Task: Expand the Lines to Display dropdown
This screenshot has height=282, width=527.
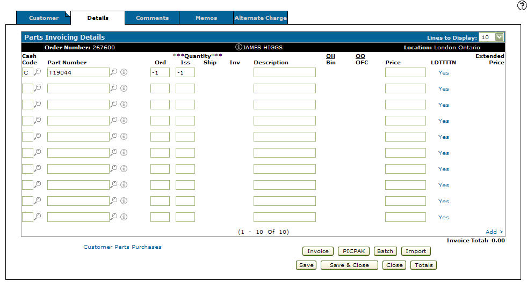Action: tap(499, 37)
